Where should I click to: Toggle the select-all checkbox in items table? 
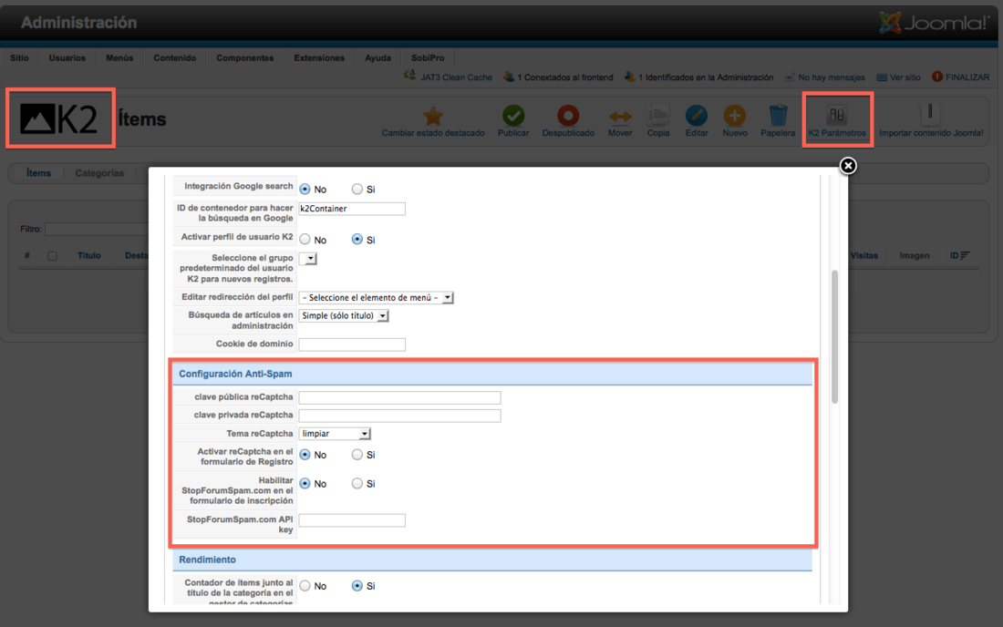click(x=53, y=256)
